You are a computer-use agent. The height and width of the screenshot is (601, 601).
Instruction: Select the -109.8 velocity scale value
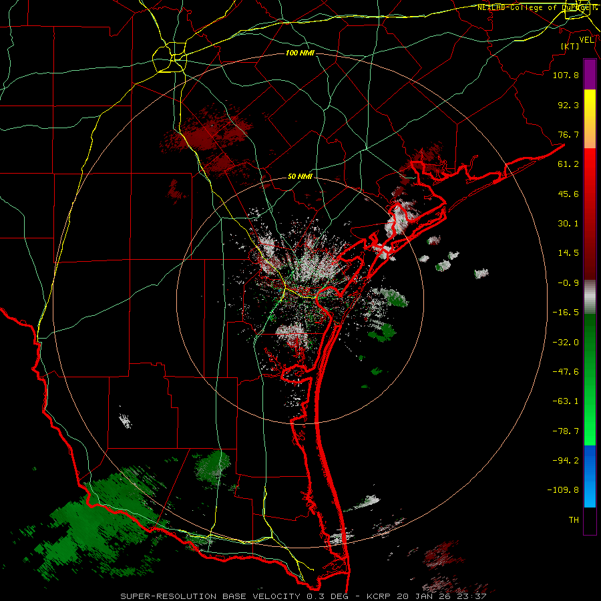[x=564, y=490]
